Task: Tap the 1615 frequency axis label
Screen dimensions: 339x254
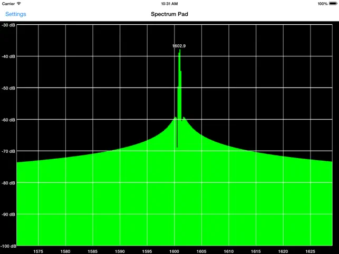Action: 256,251
